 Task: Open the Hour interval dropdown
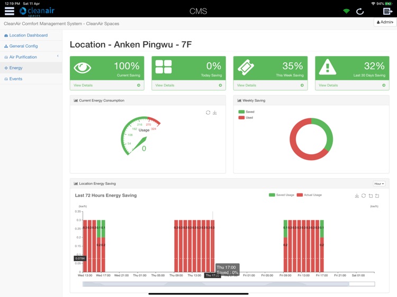379,184
